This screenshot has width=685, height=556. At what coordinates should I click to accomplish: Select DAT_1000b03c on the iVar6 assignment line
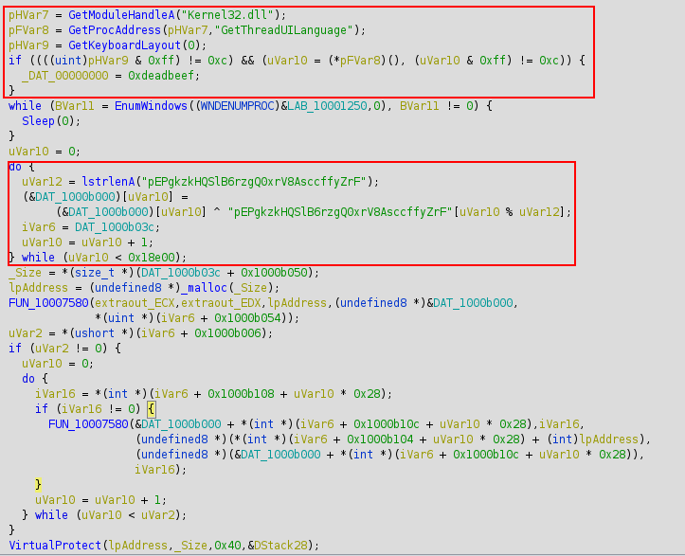tap(115, 227)
